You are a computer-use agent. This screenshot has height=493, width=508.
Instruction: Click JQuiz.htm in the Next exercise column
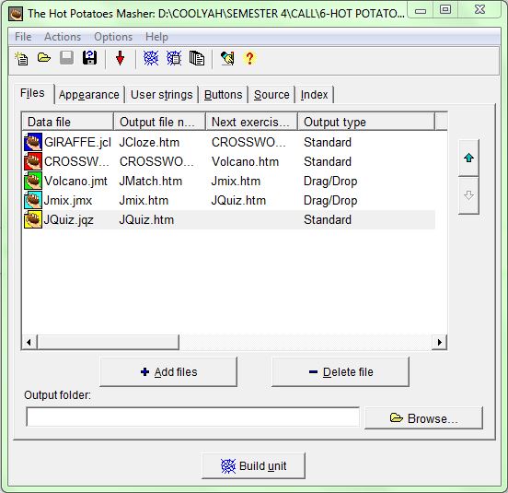(238, 200)
